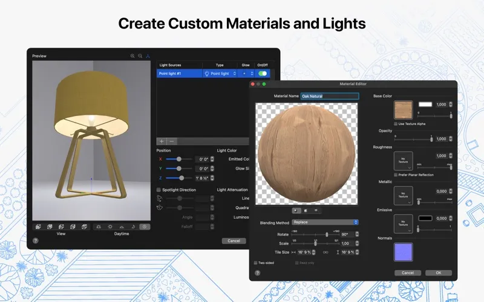Turn off the Point light #1 switch
The height and width of the screenshot is (302, 484).
coord(263,74)
